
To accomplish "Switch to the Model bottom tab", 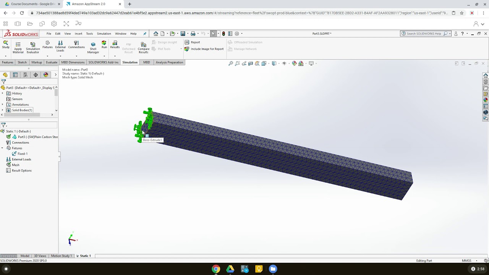I will (x=25, y=256).
